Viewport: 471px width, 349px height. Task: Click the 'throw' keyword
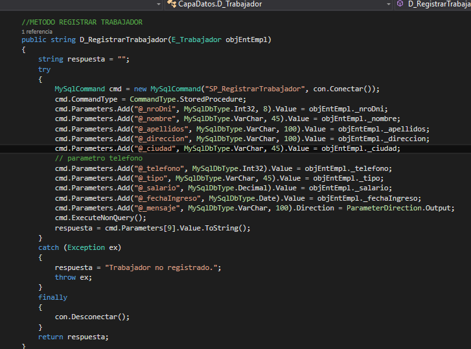click(x=65, y=277)
